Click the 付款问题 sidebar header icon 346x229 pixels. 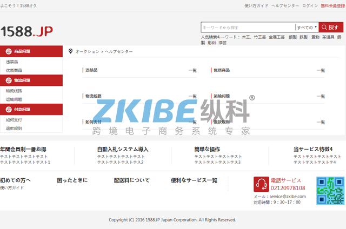coord(9,109)
